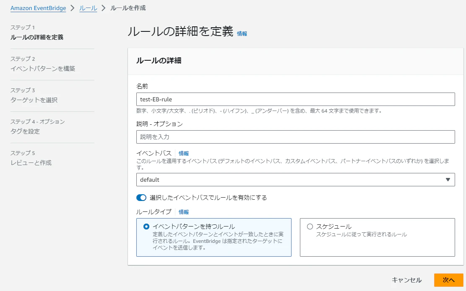Select the イベントパターンを持つルール radio button
This screenshot has width=466, height=291.
click(146, 227)
